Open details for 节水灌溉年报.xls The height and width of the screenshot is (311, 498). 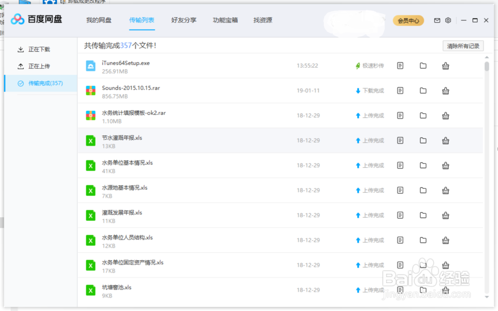point(400,140)
